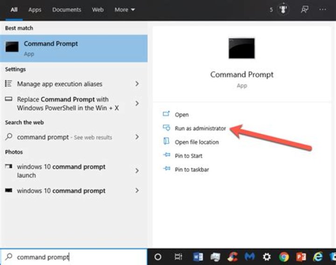Open the feedback icon in search header
Image resolution: width=336 pixels, height=265 pixels.
click(x=305, y=9)
